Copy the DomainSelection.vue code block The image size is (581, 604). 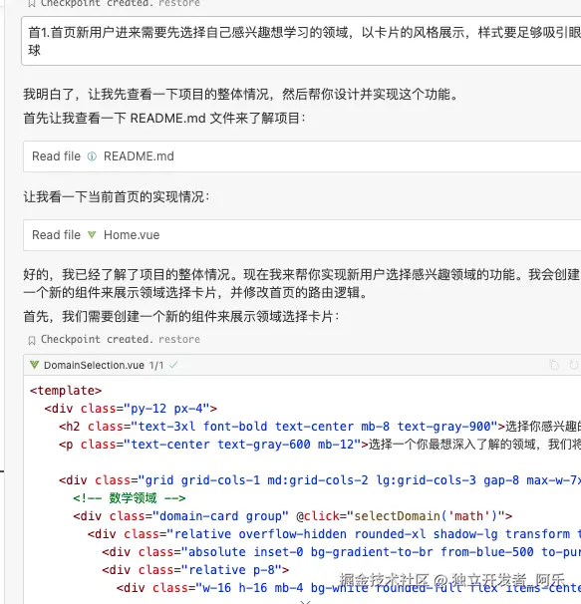pyautogui.click(x=554, y=365)
